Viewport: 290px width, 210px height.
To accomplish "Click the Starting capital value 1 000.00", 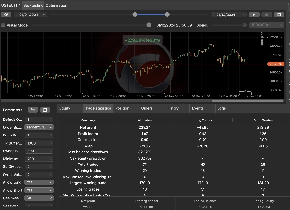I will point(146,207).
